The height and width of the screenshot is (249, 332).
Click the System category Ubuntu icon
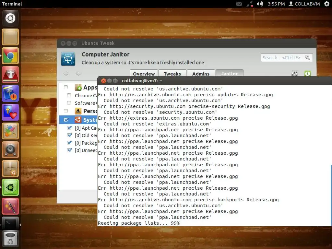click(x=78, y=120)
